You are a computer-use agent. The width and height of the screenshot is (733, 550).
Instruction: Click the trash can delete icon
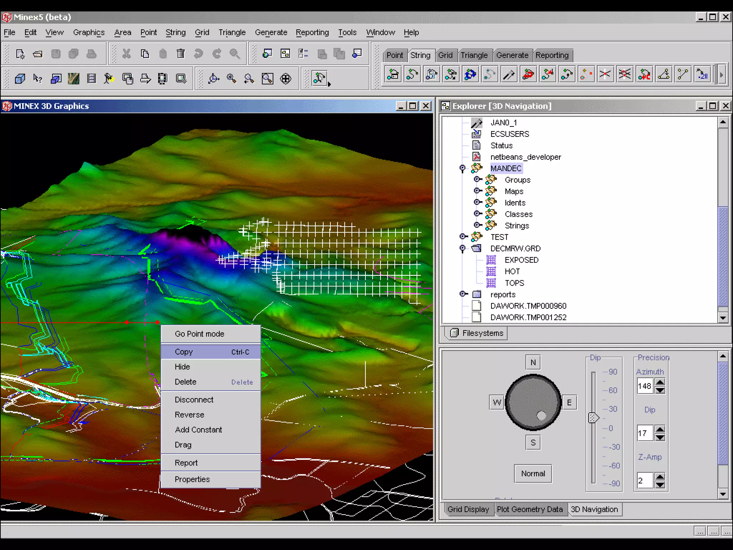pyautogui.click(x=181, y=54)
